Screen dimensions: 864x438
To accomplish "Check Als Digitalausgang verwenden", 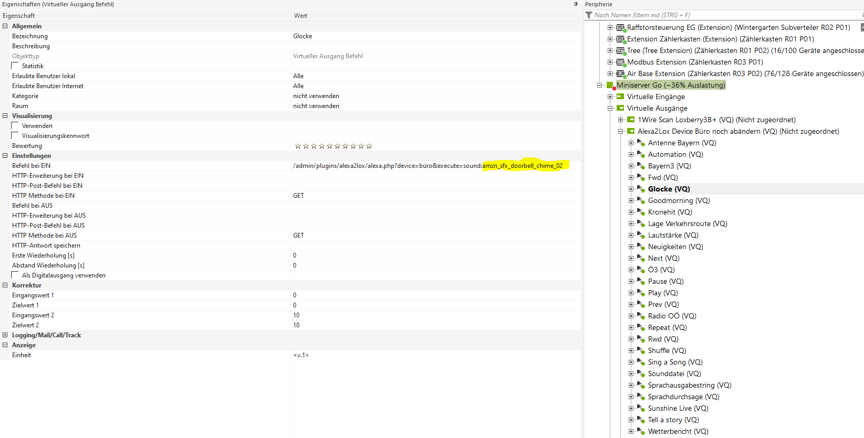I will [15, 275].
